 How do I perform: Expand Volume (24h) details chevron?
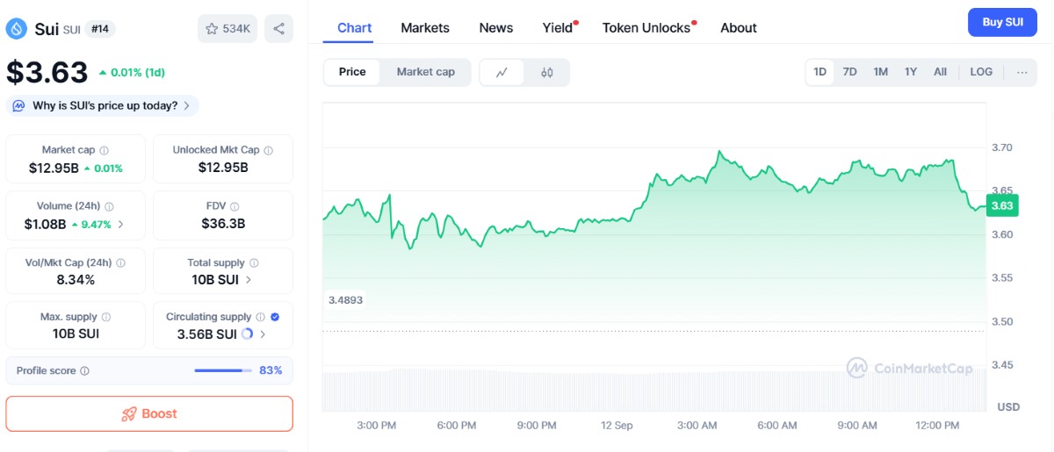[120, 224]
